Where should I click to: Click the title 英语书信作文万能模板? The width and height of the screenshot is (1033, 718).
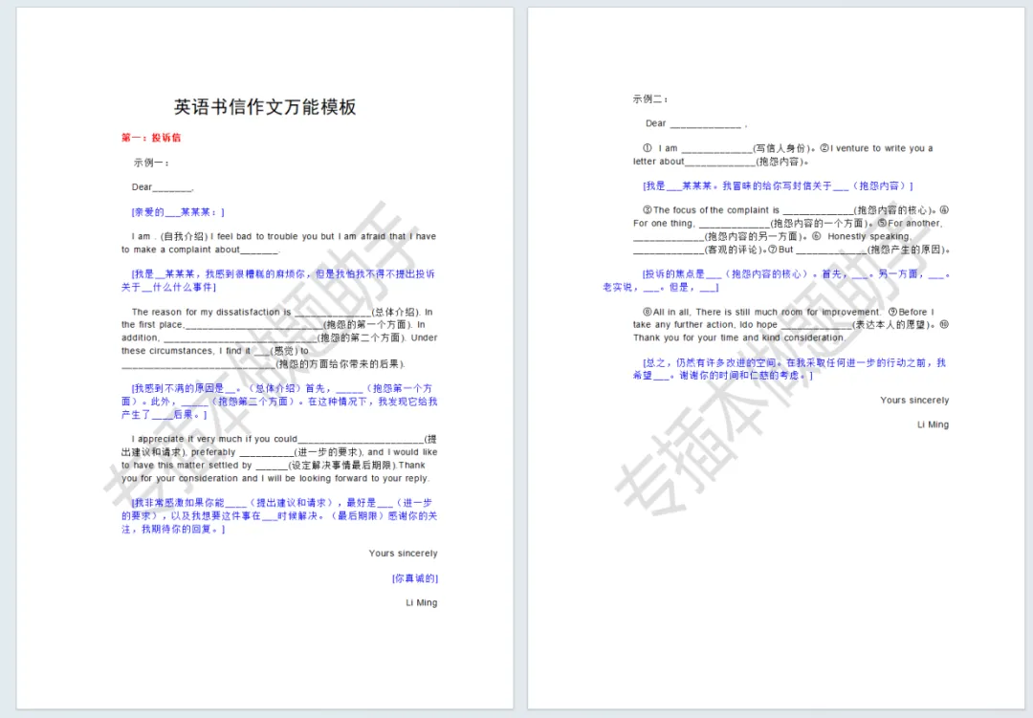265,107
